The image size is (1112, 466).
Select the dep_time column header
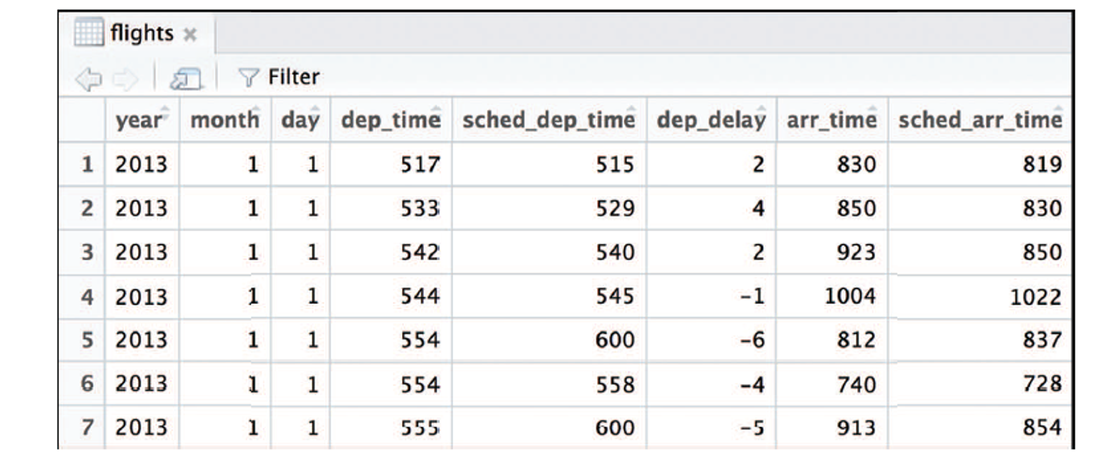[x=389, y=120]
